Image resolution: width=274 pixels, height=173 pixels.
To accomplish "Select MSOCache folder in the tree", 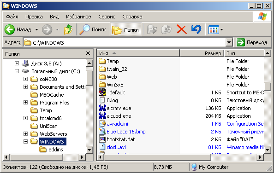I will point(52,95).
